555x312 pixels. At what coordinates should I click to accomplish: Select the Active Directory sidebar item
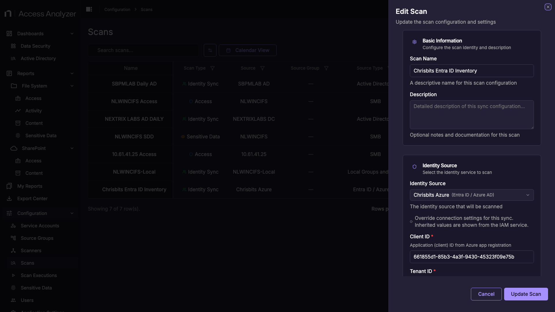[38, 58]
